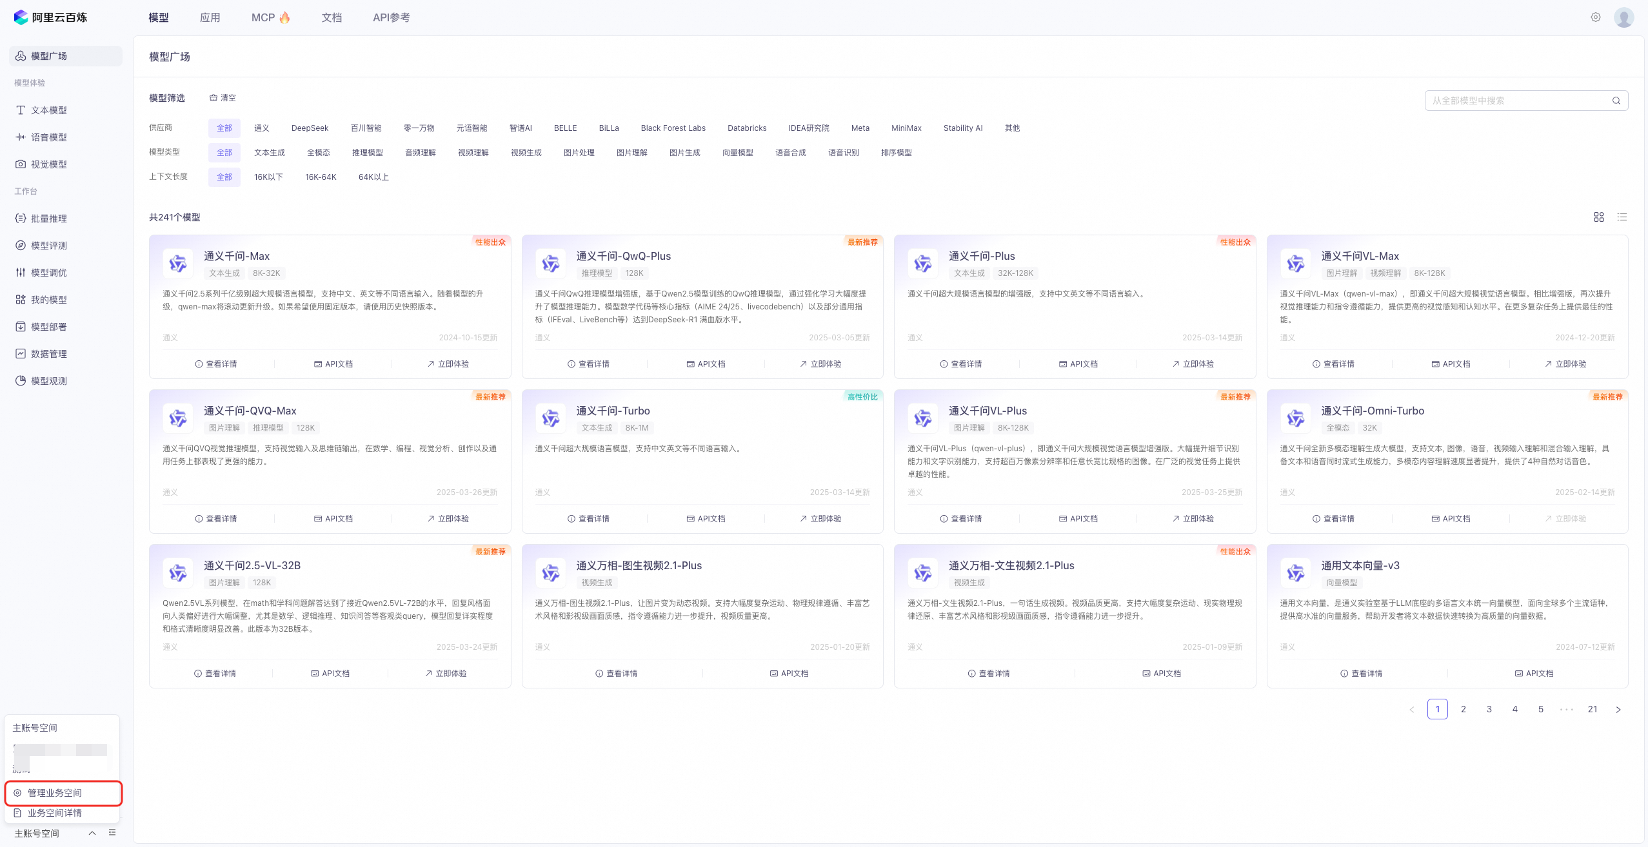1648x847 pixels.
Task: Click 清空 to clear filters
Action: 223,98
